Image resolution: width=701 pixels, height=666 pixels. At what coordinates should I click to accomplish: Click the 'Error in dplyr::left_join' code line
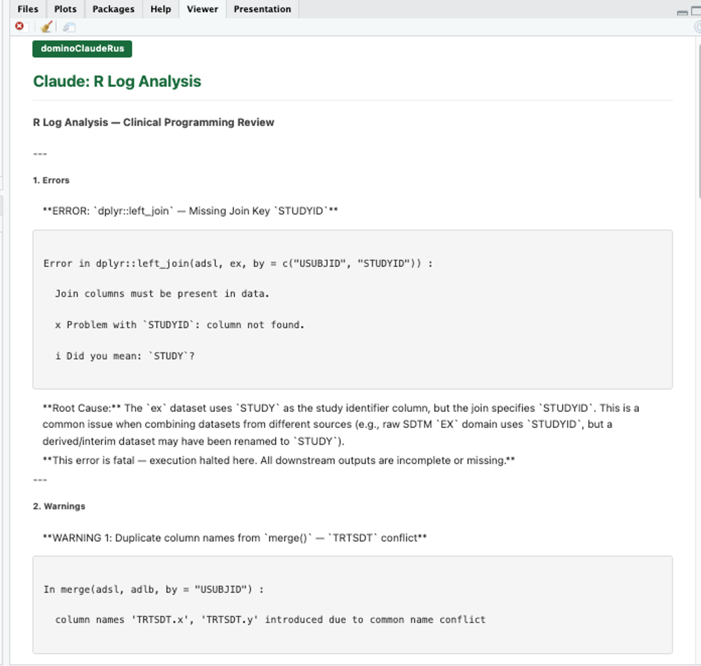pyautogui.click(x=238, y=263)
